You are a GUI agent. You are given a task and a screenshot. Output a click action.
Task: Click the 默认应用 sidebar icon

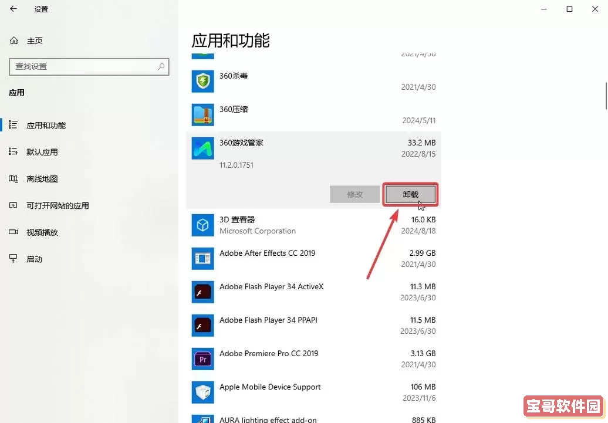[x=13, y=151]
